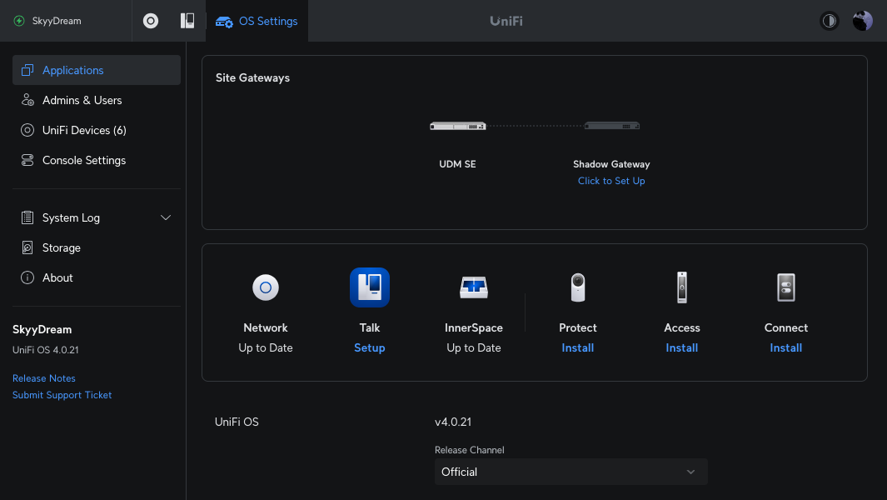Open UniFi Devices (6) page

(84, 130)
